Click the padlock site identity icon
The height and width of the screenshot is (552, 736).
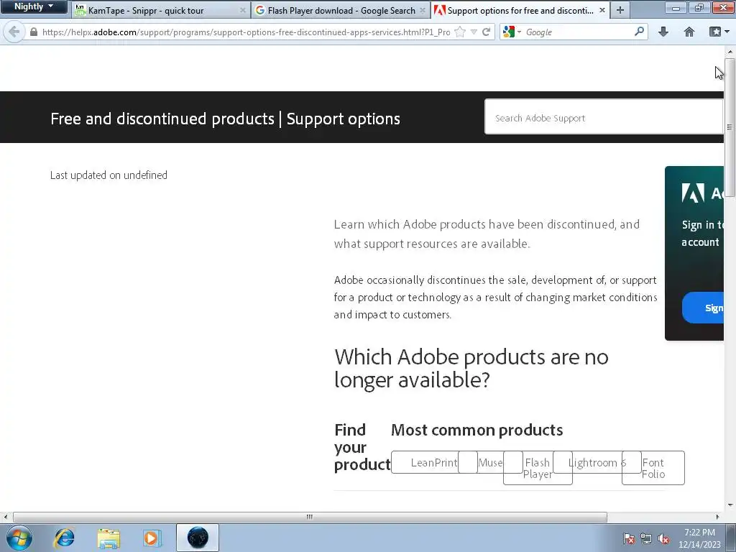coord(33,32)
